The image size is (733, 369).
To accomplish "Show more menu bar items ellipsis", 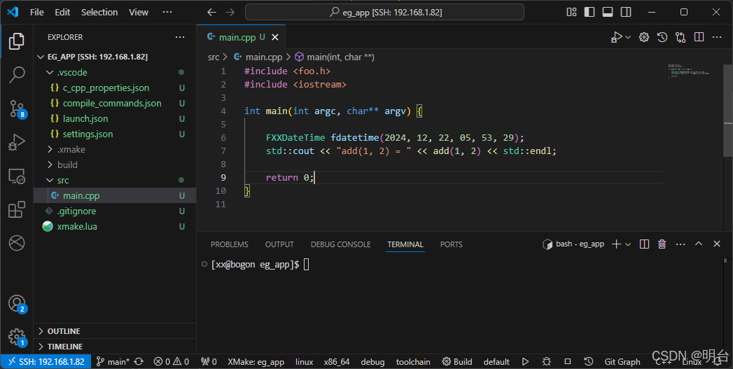I will click(x=167, y=12).
